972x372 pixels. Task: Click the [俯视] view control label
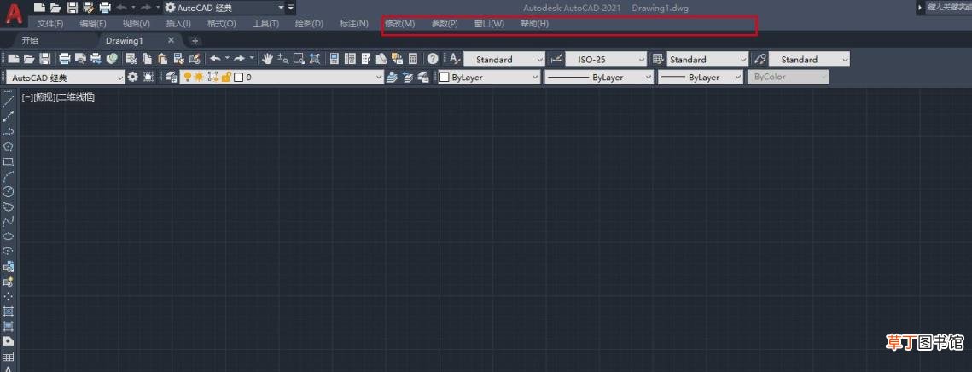click(x=44, y=97)
